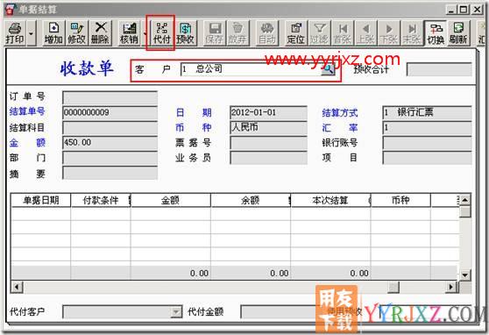Image resolution: width=489 pixels, height=335 pixels.
Task: Click the 业务员 input field
Action: (268, 158)
